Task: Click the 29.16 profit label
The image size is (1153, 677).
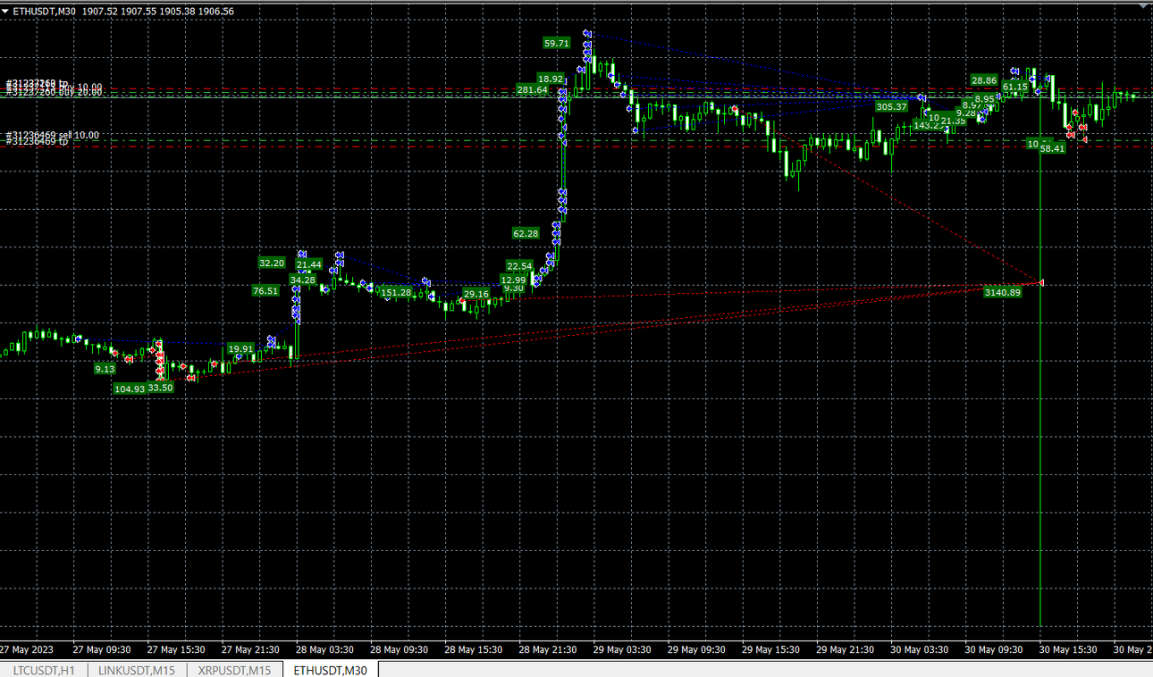Action: [x=476, y=294]
